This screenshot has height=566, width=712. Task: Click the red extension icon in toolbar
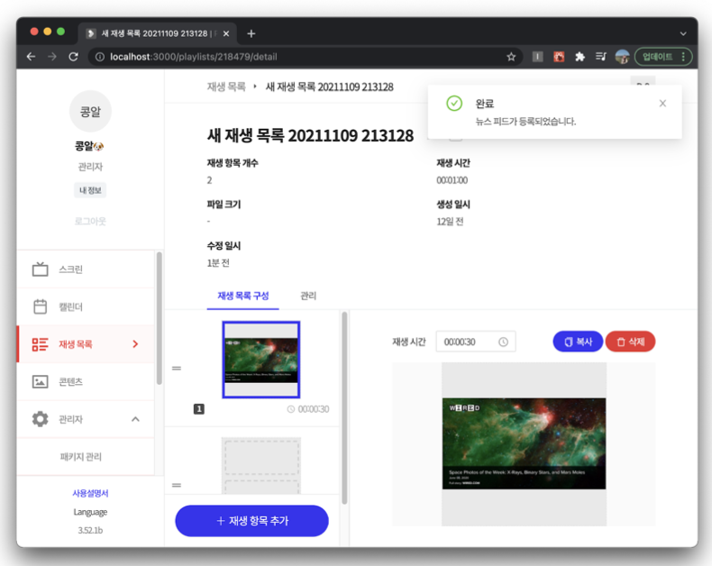pyautogui.click(x=559, y=57)
